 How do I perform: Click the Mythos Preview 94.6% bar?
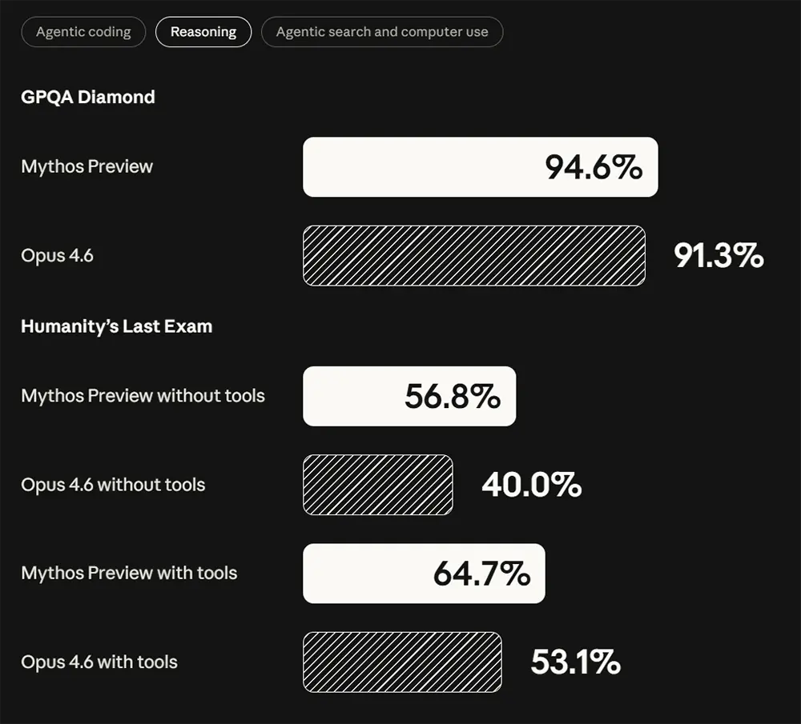(x=480, y=167)
